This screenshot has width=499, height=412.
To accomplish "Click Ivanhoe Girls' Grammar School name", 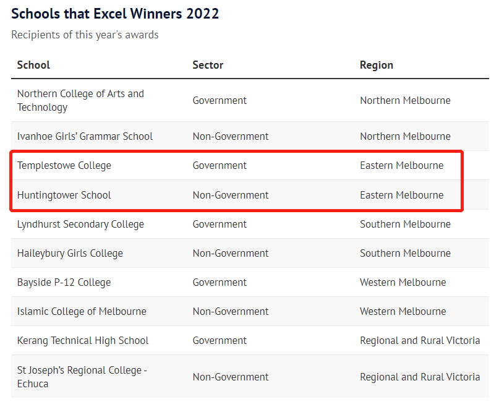I will tap(85, 136).
